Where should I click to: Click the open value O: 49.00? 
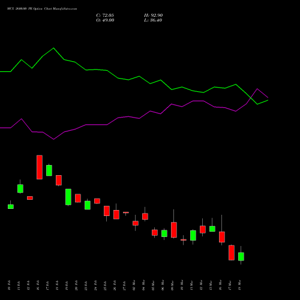point(105,20)
